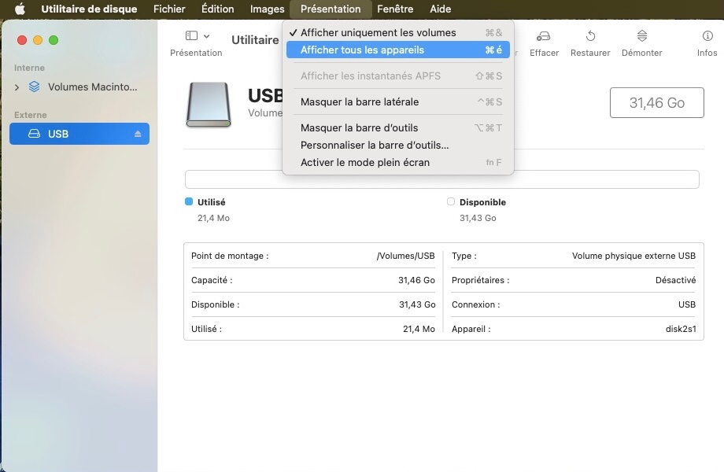Toggle Masquer la barre latérale

(x=360, y=102)
